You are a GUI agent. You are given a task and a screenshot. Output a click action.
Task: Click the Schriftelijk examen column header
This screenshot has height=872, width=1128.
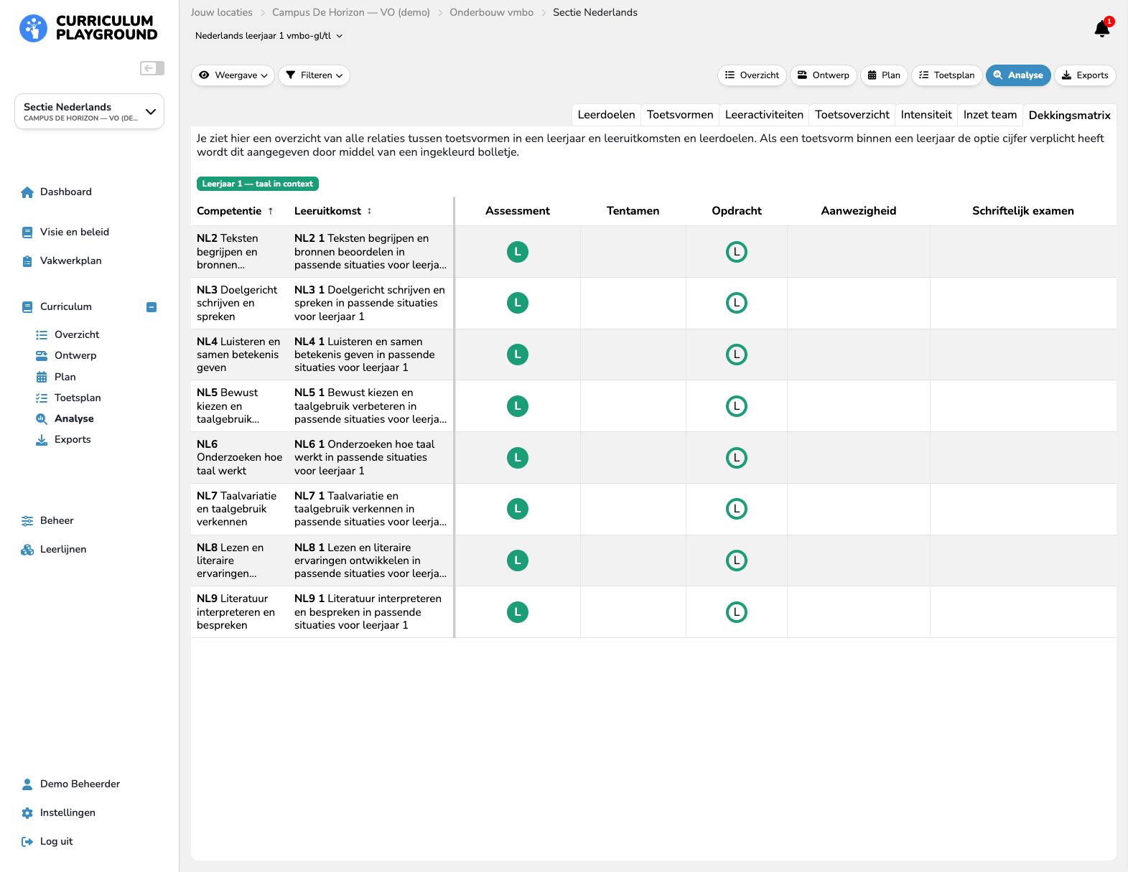pos(1023,211)
